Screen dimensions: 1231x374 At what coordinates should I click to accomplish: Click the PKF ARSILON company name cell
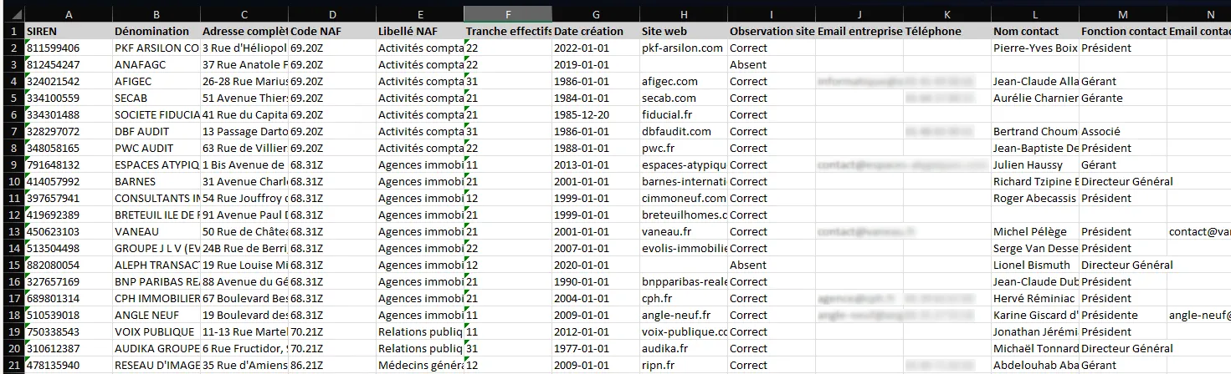point(156,48)
